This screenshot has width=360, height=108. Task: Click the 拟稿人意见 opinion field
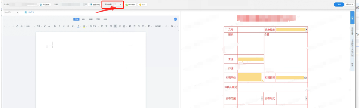273,87
